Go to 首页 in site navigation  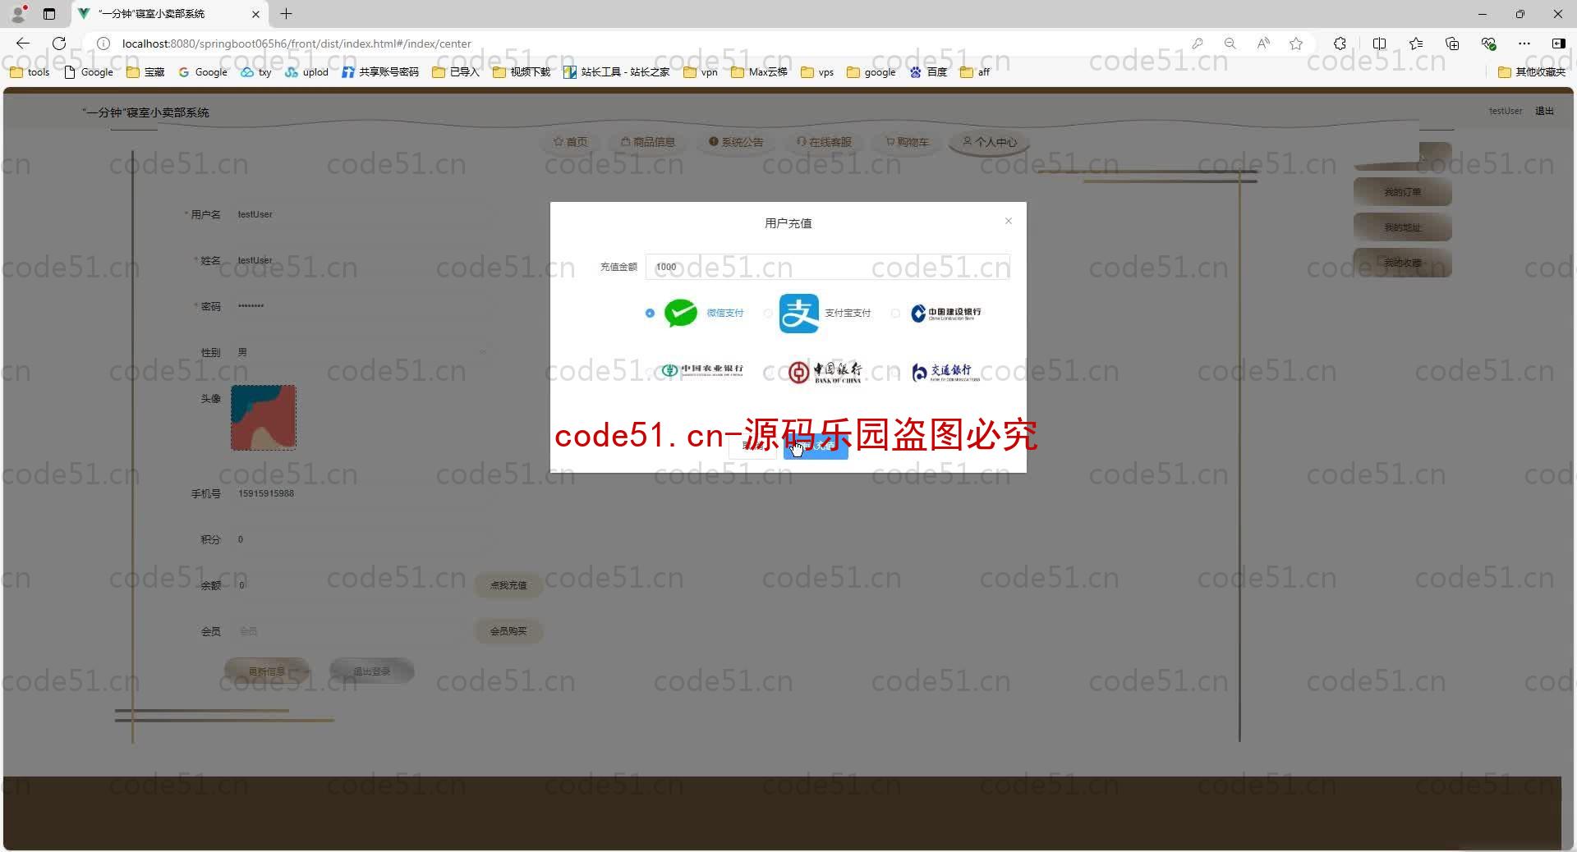pyautogui.click(x=570, y=142)
